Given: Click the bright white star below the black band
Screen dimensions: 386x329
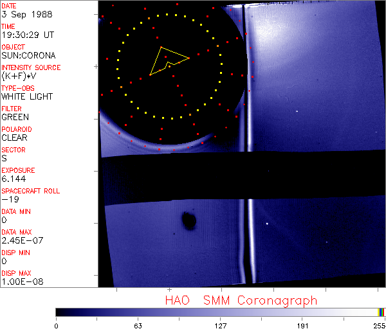Looking at the screenshot, I should [267, 224].
